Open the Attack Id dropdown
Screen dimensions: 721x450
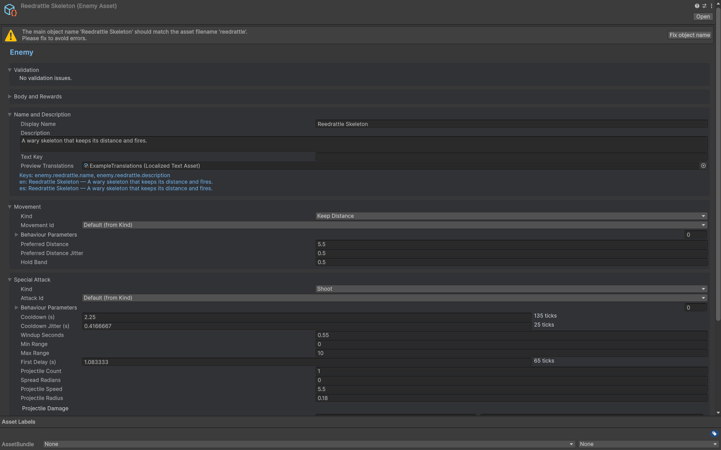click(x=395, y=298)
